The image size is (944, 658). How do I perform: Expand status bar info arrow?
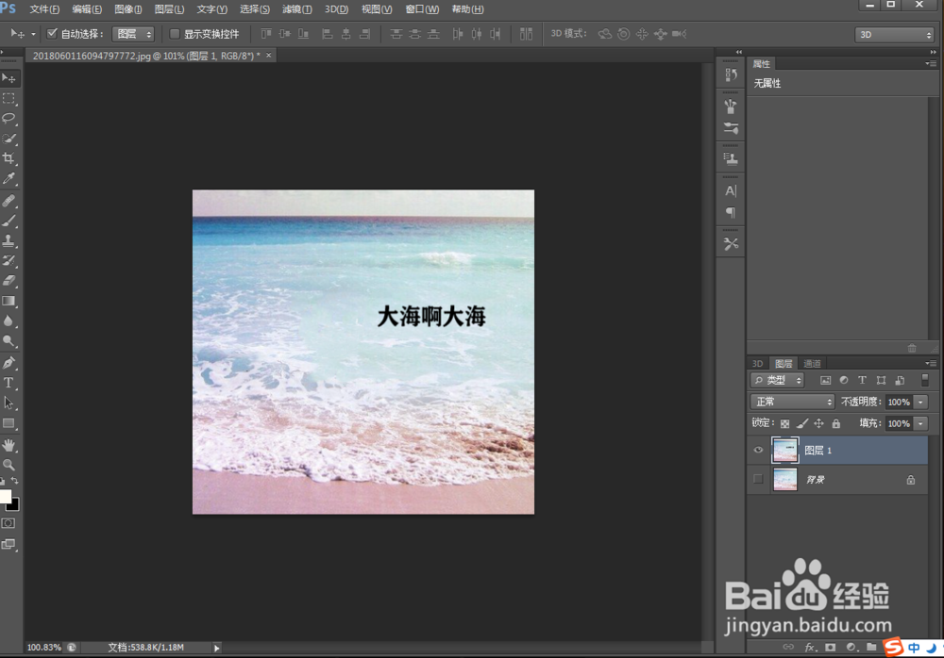[x=217, y=648]
